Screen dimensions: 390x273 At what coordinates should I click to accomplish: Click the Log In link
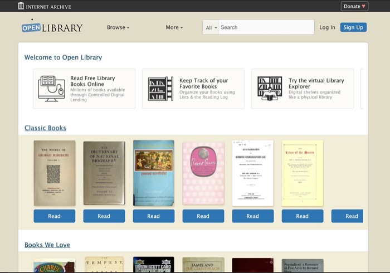[x=327, y=27]
